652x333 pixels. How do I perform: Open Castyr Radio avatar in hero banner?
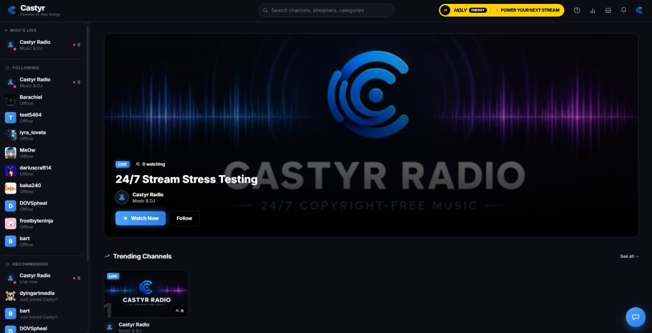pyautogui.click(x=122, y=197)
